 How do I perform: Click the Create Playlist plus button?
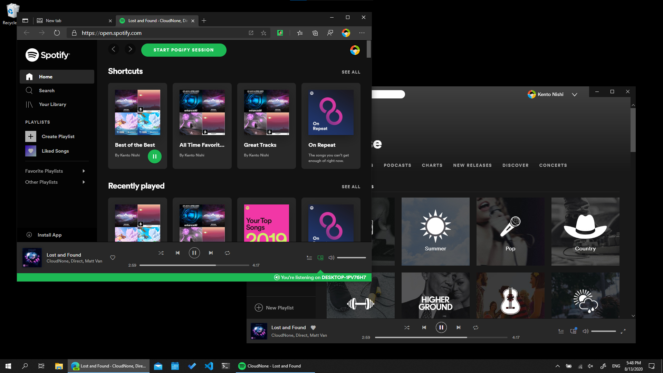pyautogui.click(x=31, y=136)
